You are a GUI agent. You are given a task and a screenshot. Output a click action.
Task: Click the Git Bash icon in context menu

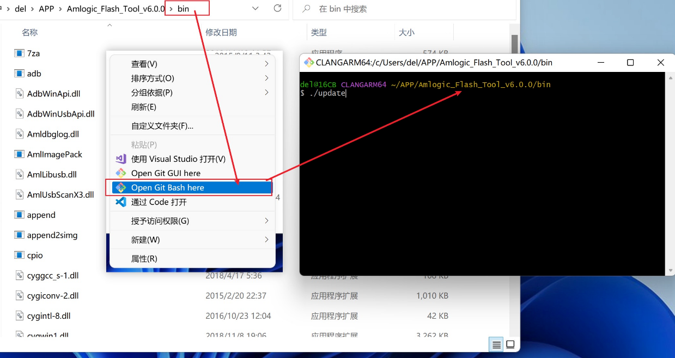click(x=121, y=187)
